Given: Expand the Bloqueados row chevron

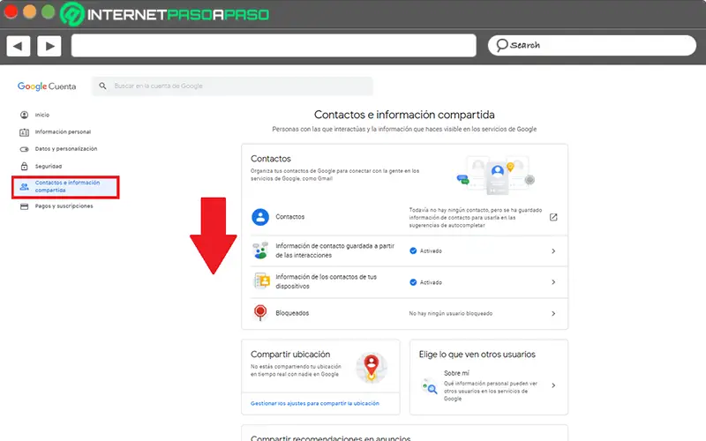Looking at the screenshot, I should click(553, 313).
